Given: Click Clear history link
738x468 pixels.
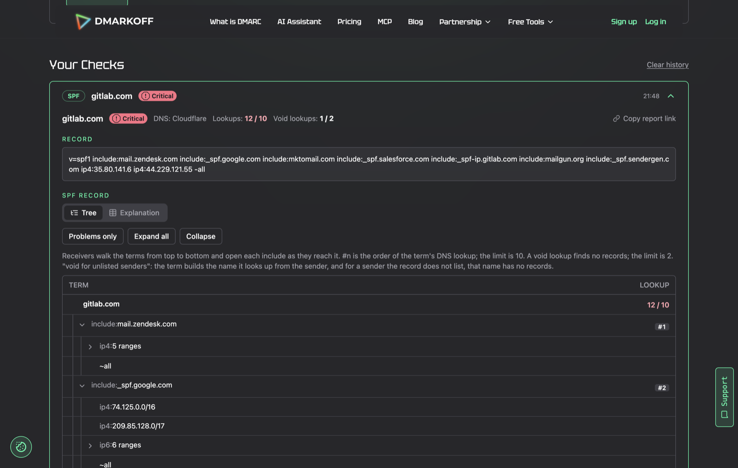Looking at the screenshot, I should [667, 65].
